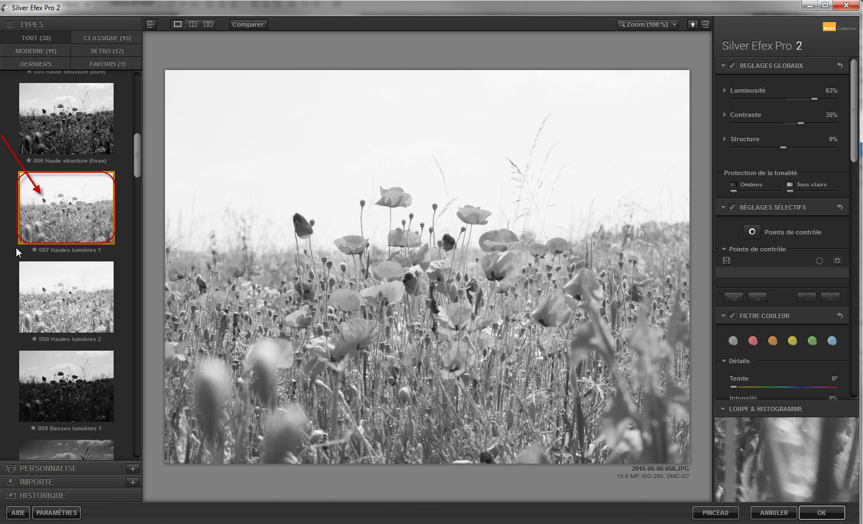Viewport: 863px width, 524px height.
Task: Select the neutral gray color filter
Action: pos(733,340)
